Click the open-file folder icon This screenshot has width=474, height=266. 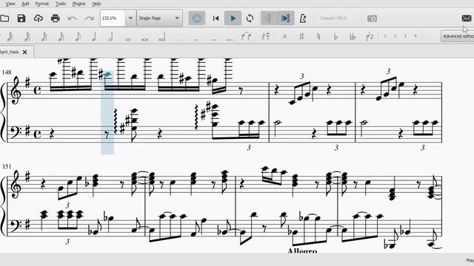click(4, 18)
